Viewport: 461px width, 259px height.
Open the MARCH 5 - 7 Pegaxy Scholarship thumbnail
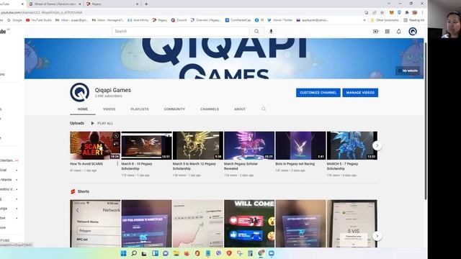352,145
